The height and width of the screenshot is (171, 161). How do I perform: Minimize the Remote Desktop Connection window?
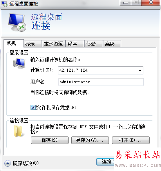(x=125, y=3)
